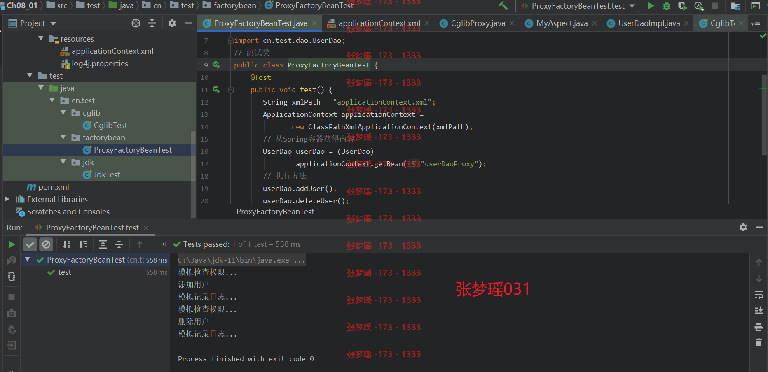Image resolution: width=768 pixels, height=372 pixels.
Task: Show more Run toolbar actions chevron
Action: (x=165, y=244)
